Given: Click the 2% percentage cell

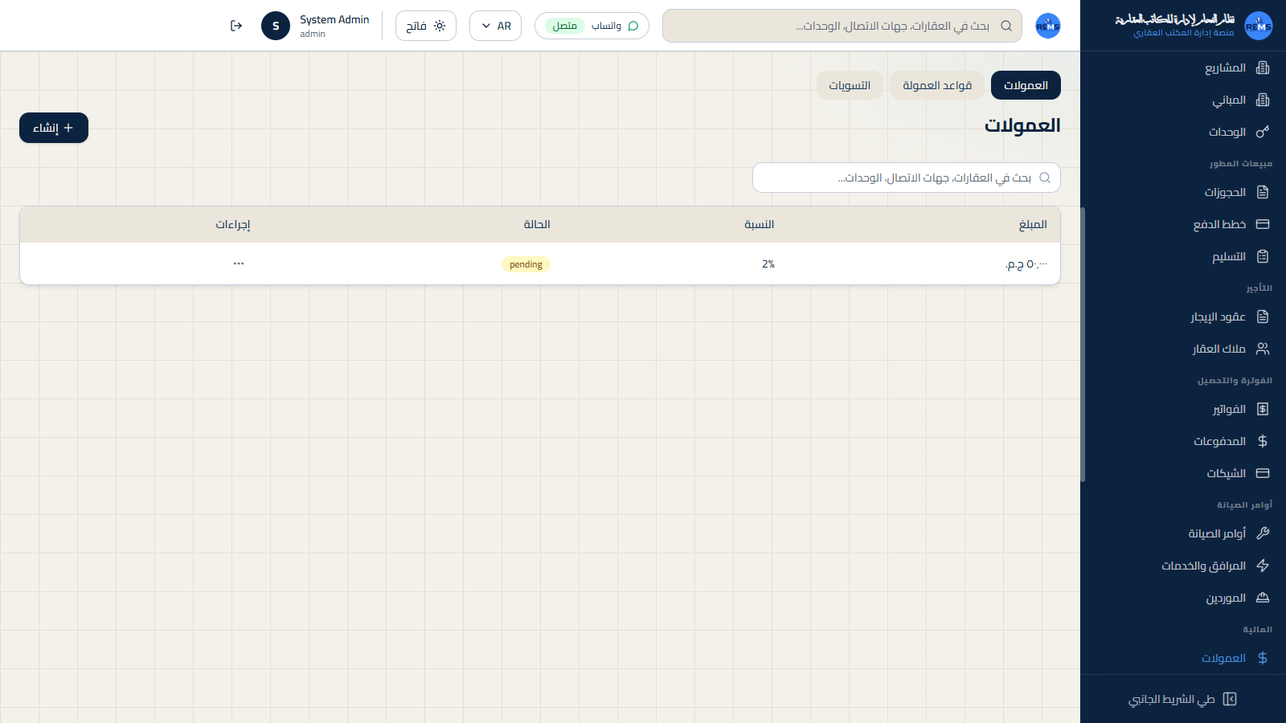Looking at the screenshot, I should coord(768,263).
